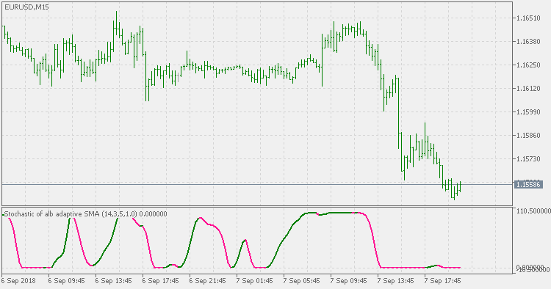Click the 7 Sep 17:45 time label

(443, 281)
